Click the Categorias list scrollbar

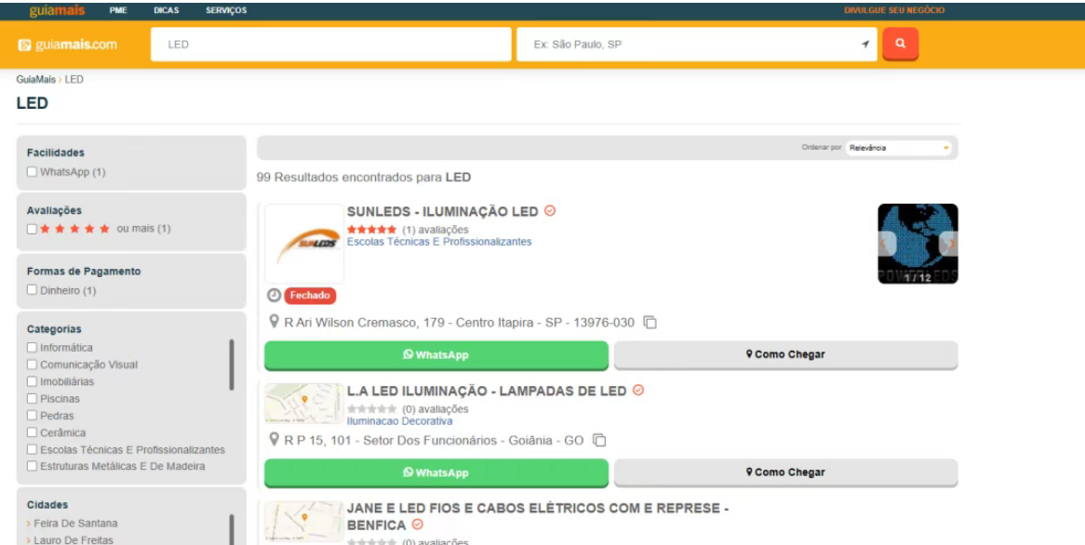[x=232, y=365]
